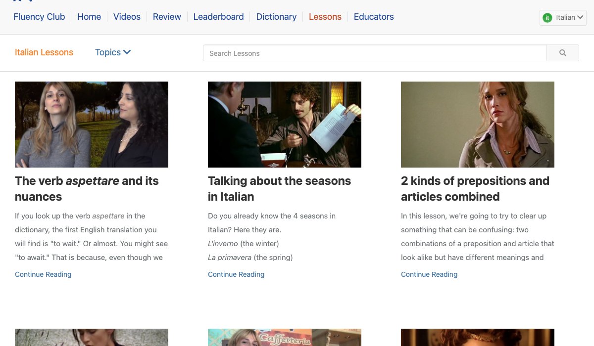Click text "La primavera (the spring)"
Image resolution: width=594 pixels, height=346 pixels.
(250, 258)
